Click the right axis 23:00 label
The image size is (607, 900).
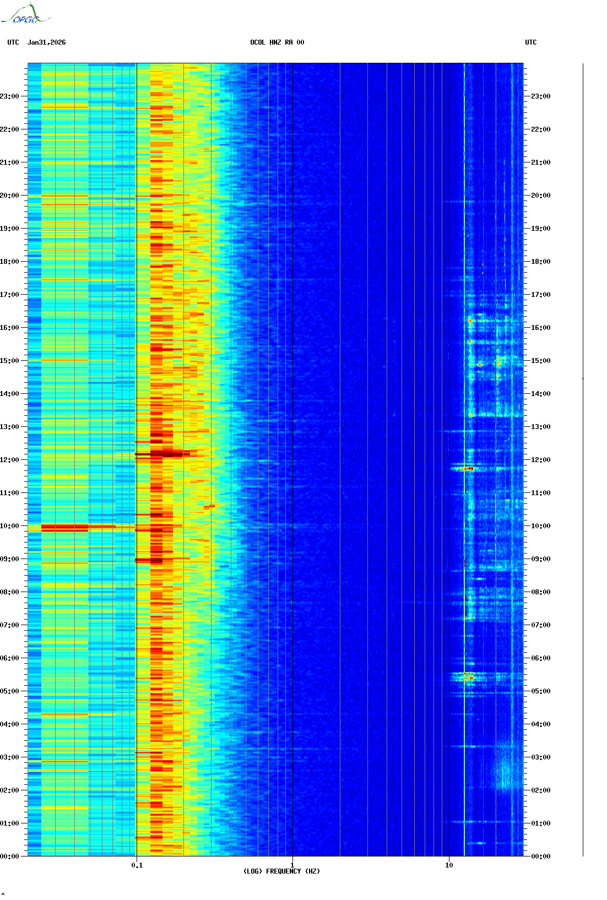pyautogui.click(x=541, y=96)
